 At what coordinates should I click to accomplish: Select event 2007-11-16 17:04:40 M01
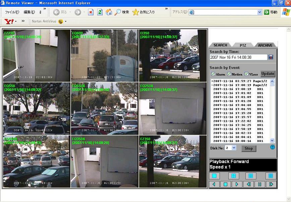pos(238,105)
